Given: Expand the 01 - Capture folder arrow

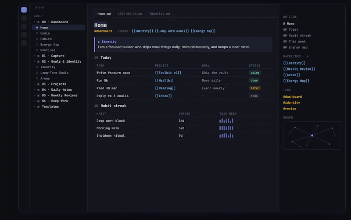Looking at the screenshot, I should pyautogui.click(x=34, y=56).
